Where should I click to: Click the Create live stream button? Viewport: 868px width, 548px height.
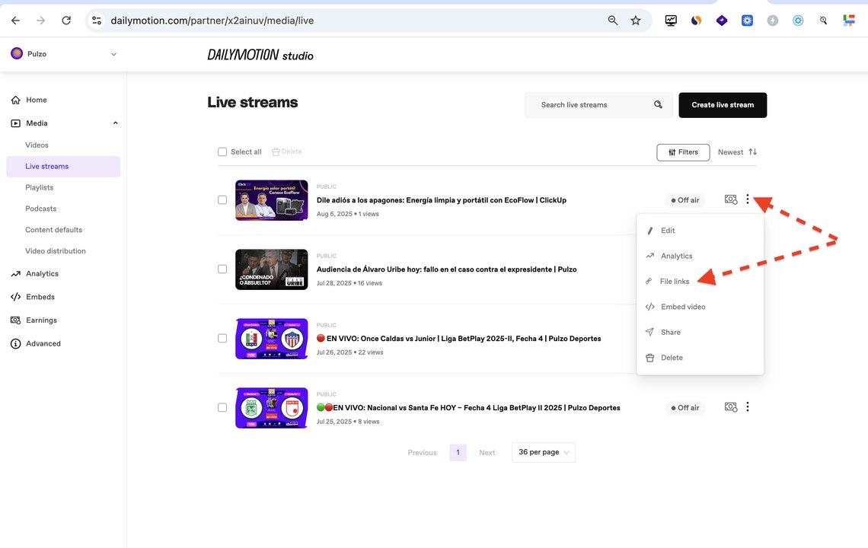(723, 104)
